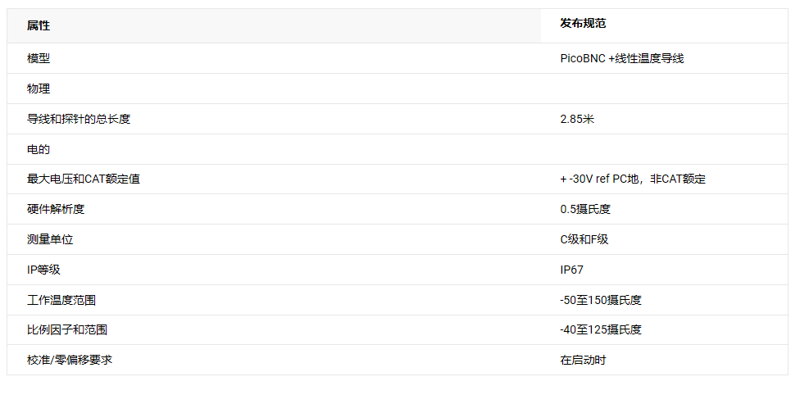The image size is (791, 404).
Task: Click the PicoBNC +线性温度导线 value
Action: coord(622,58)
